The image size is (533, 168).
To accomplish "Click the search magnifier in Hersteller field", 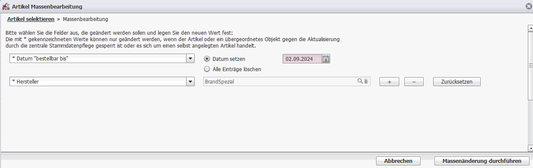I will [360, 81].
